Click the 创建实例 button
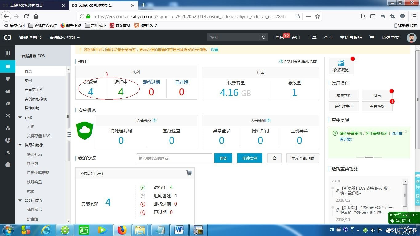Screen dimensions: 420x236 250,158
